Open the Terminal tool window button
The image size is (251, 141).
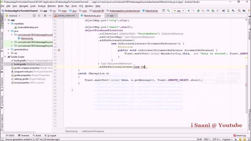(x=24, y=136)
